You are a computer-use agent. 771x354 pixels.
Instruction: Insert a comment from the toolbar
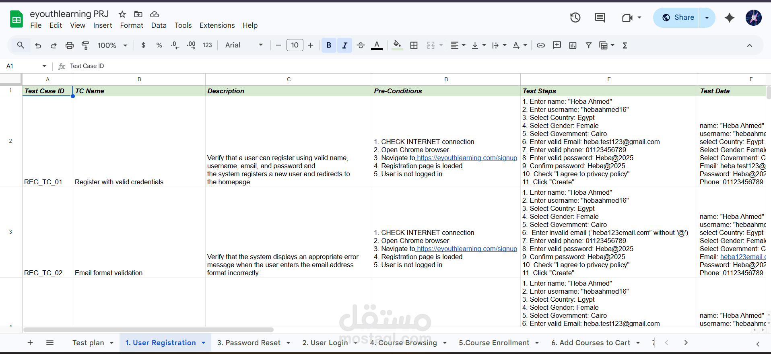557,45
